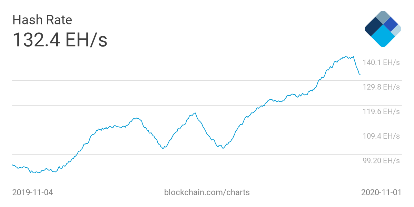Click the Hash Rate chart title

point(42,20)
